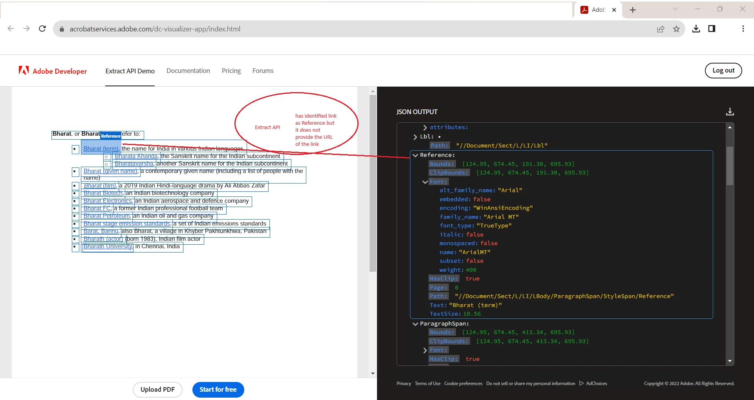Screen dimensions: 754x400
Task: Reload the current page
Action: 42,29
